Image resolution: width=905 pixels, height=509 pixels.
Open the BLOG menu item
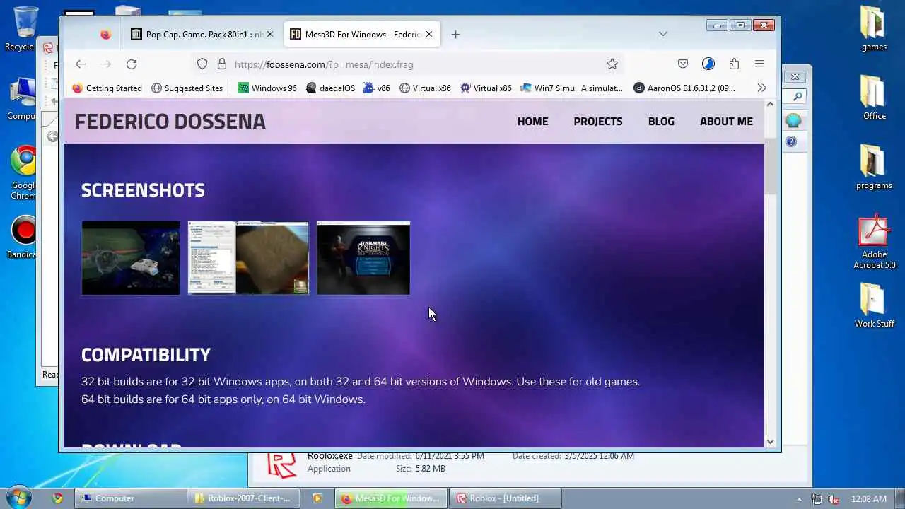[x=661, y=122]
